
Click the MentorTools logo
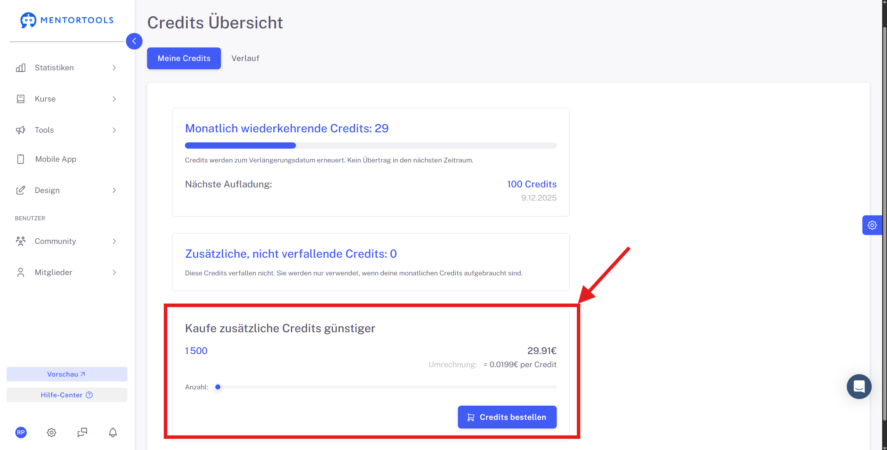point(67,20)
